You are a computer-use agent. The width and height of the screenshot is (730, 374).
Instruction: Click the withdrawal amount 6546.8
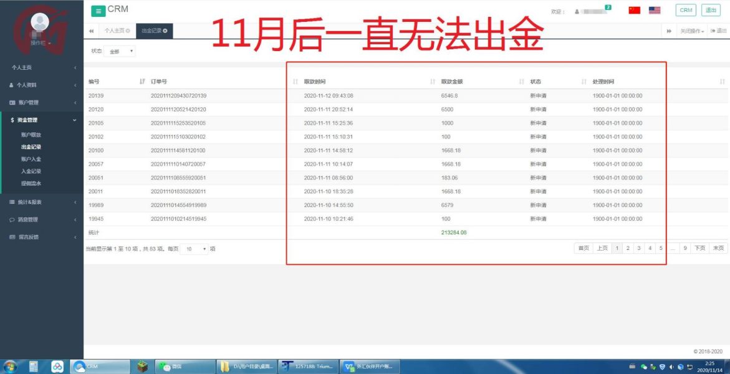(449, 96)
